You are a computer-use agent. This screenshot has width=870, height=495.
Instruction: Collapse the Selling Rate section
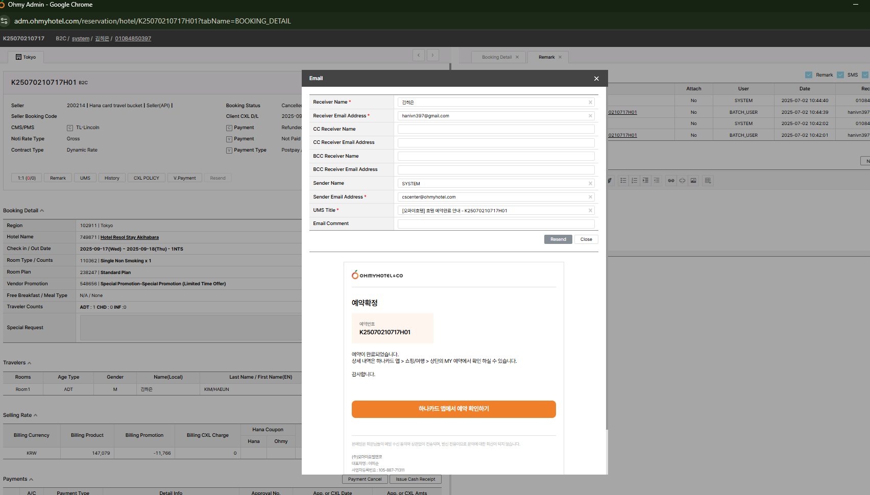[35, 415]
